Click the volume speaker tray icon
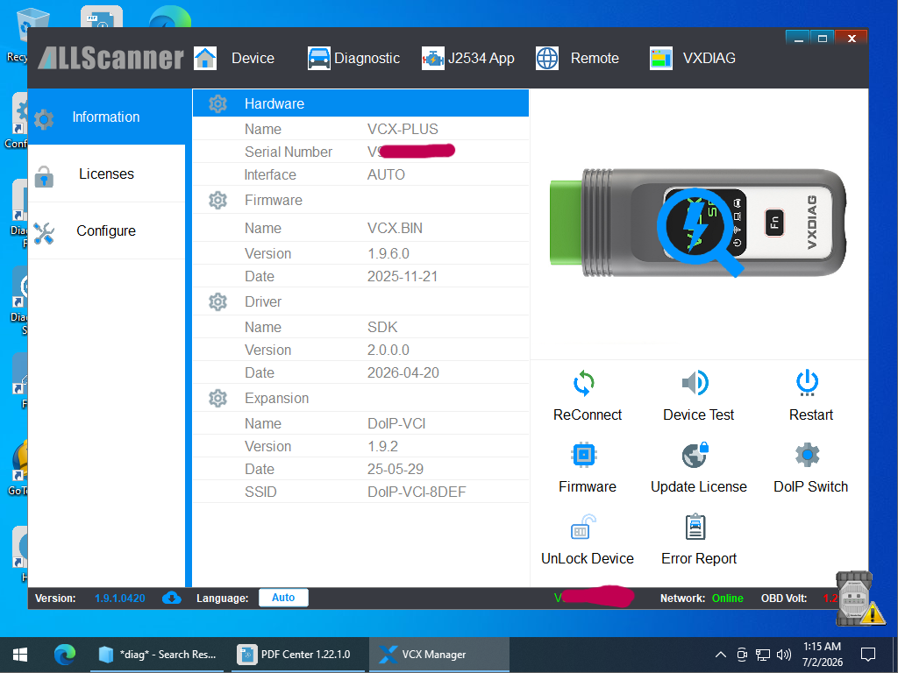Screen dimensions: 898x673 tap(783, 654)
